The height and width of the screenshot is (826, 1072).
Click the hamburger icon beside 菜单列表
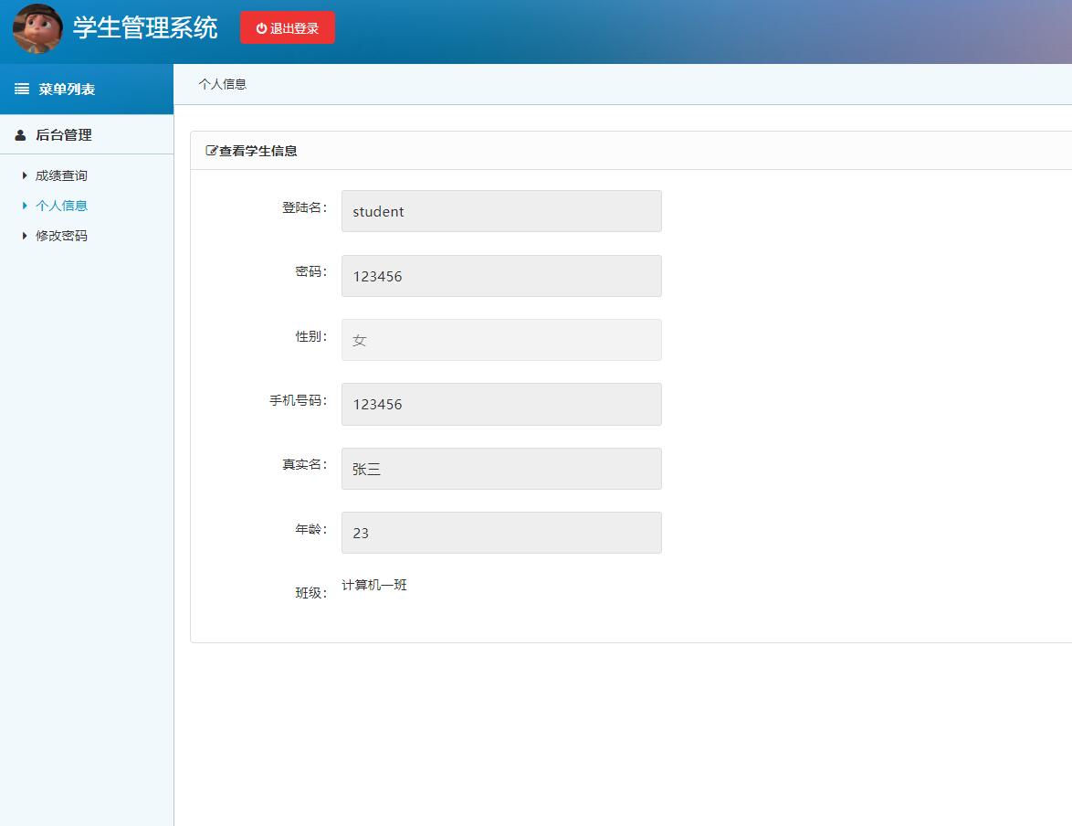click(21, 88)
